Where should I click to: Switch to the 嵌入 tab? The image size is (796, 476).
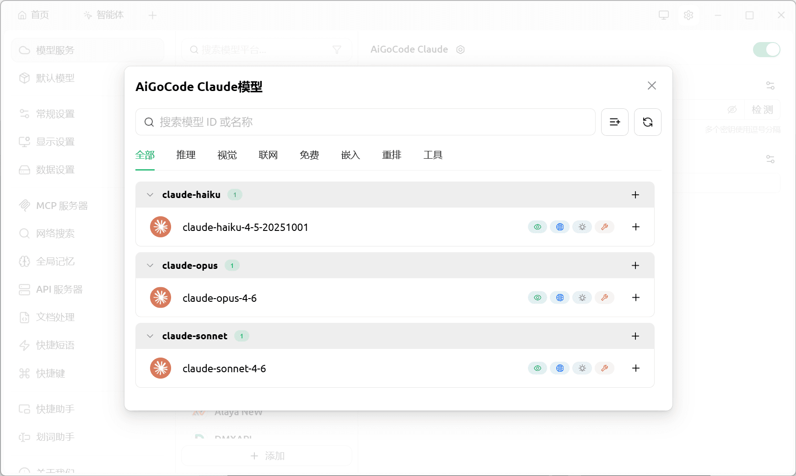(351, 155)
